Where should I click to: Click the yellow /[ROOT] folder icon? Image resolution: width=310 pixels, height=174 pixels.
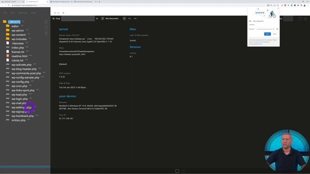point(4,21)
